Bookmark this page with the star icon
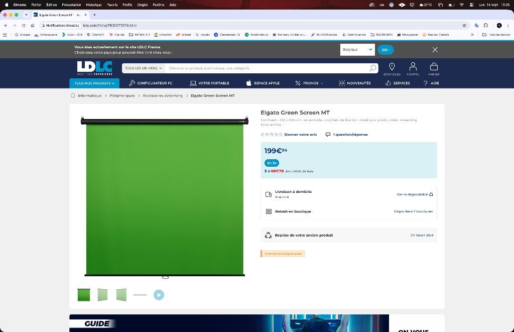The width and height of the screenshot is (514, 332). [464, 25]
